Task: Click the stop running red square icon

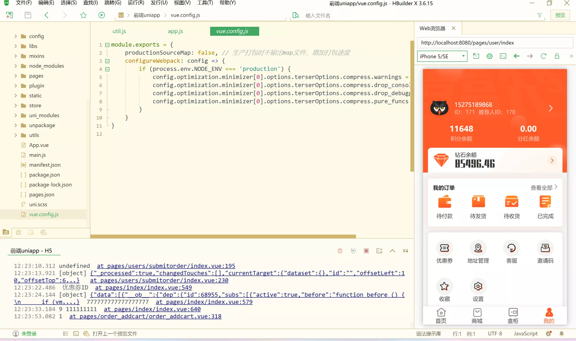Action: 366,251
